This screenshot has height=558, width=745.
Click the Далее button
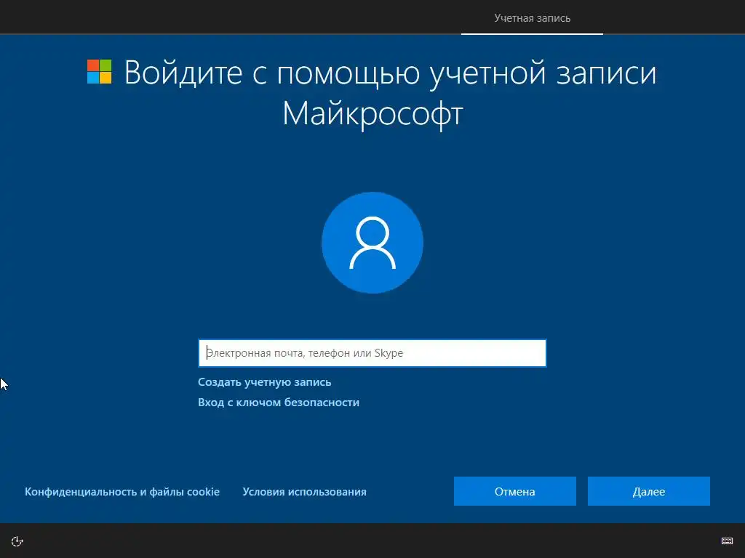(648, 491)
